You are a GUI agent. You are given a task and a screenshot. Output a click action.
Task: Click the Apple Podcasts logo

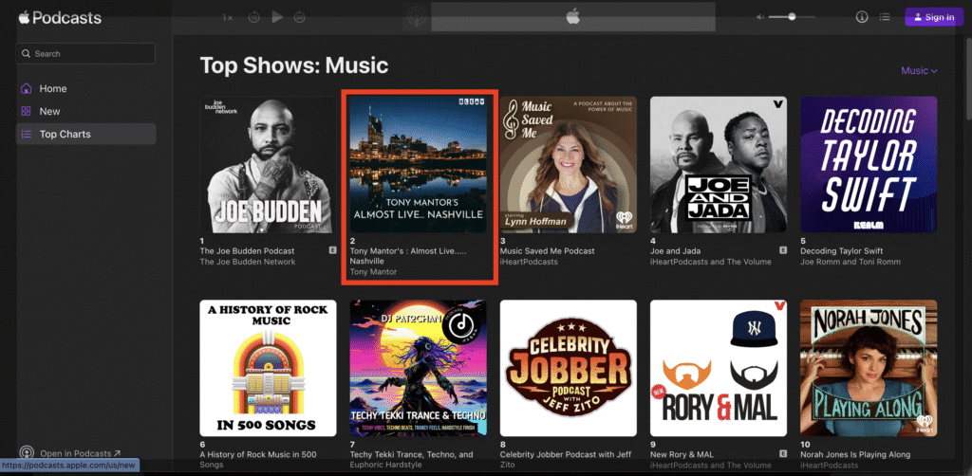tap(61, 17)
